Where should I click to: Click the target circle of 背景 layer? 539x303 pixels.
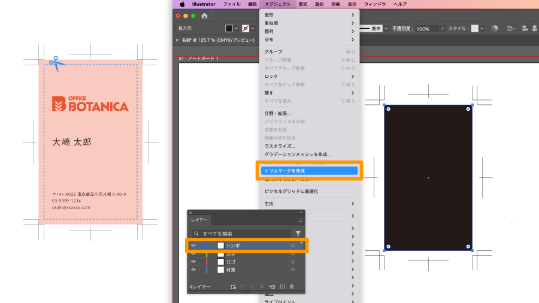tap(293, 270)
